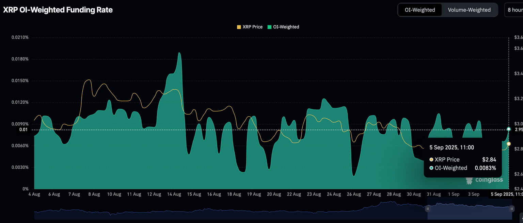523x223 pixels.
Task: Switch to the Volume-Weighted tab
Action: [469, 10]
